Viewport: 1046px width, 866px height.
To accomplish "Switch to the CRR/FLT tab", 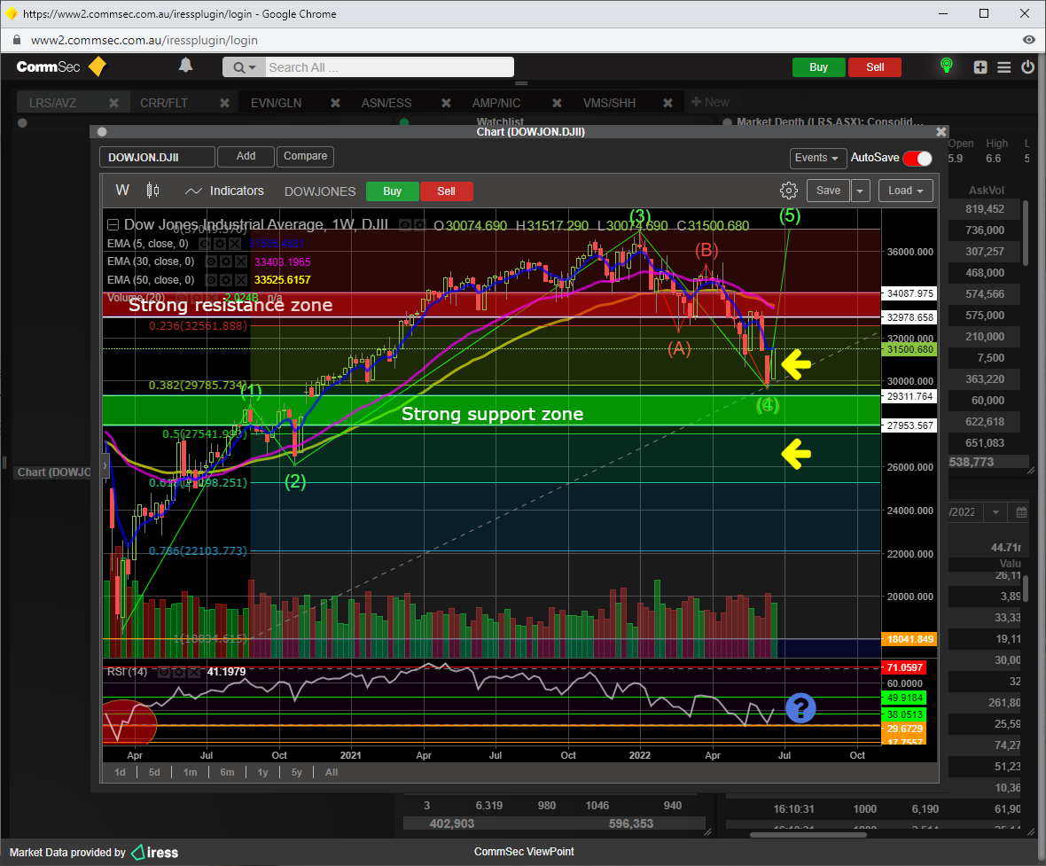I will pos(163,103).
